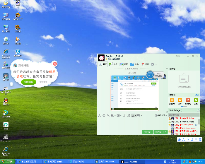The height and width of the screenshot is (164, 205).
Task: Click the music note icon in chat toolbar
Action: point(129,115)
